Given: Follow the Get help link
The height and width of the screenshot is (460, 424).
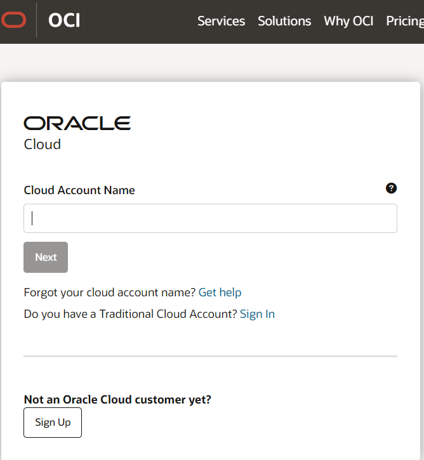Looking at the screenshot, I should click(x=220, y=292).
